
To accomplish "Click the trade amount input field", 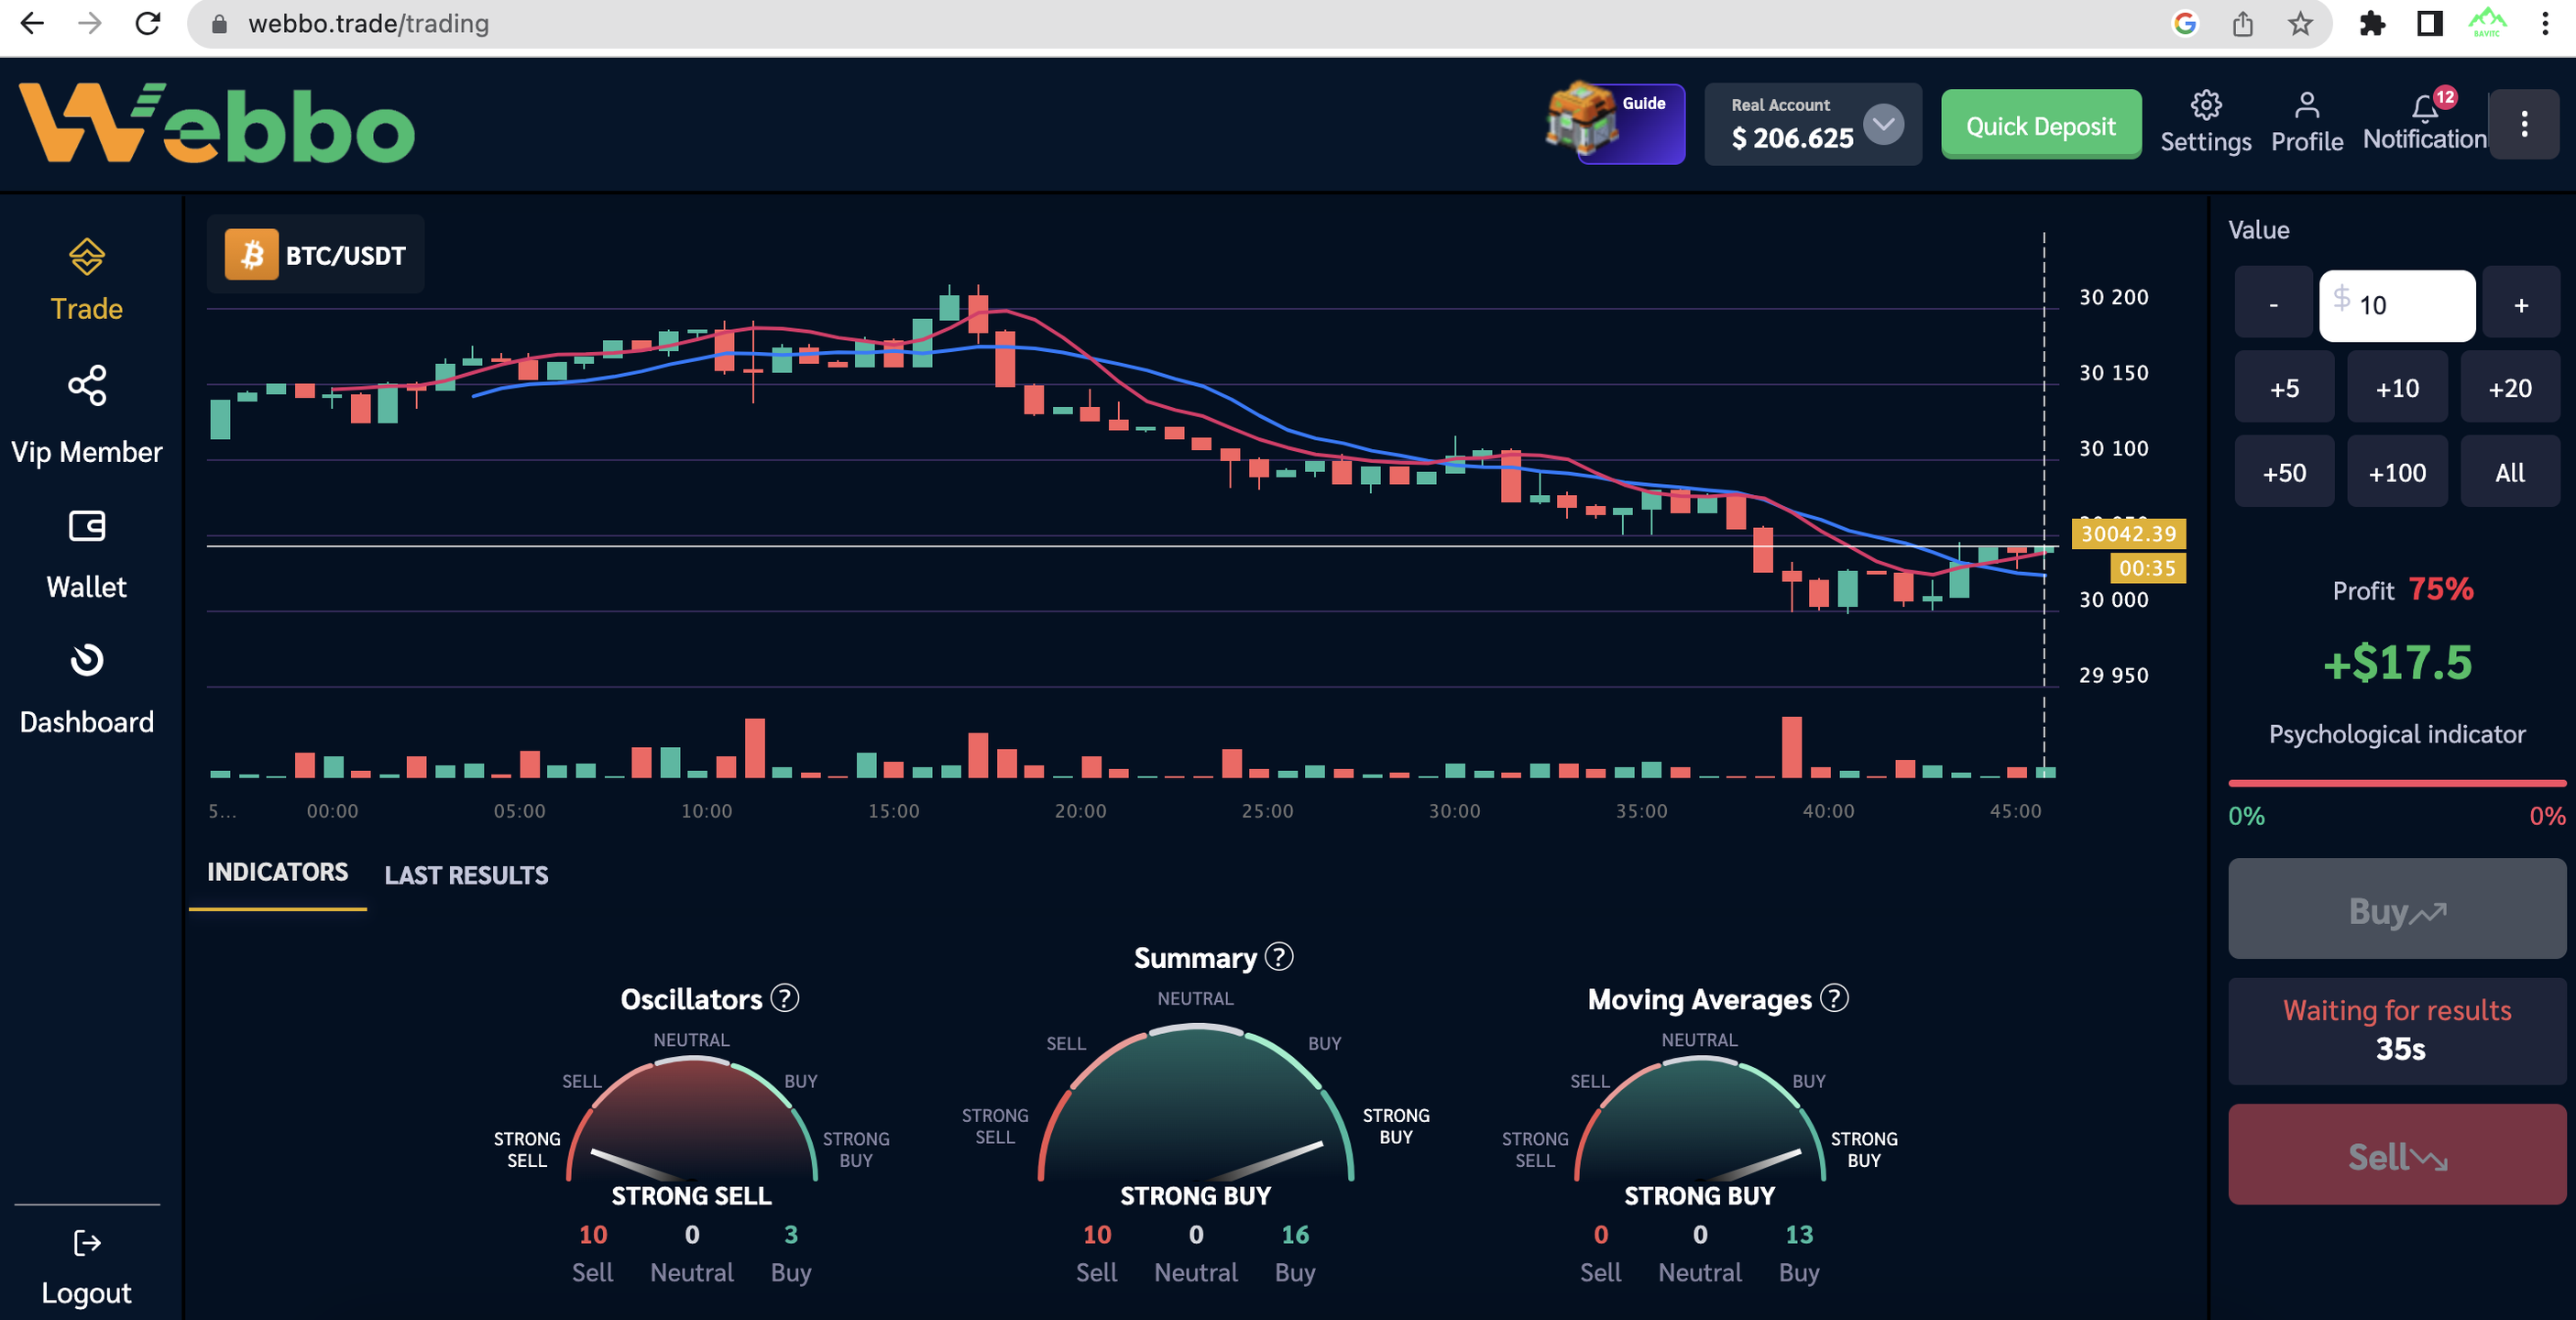I will (2396, 304).
